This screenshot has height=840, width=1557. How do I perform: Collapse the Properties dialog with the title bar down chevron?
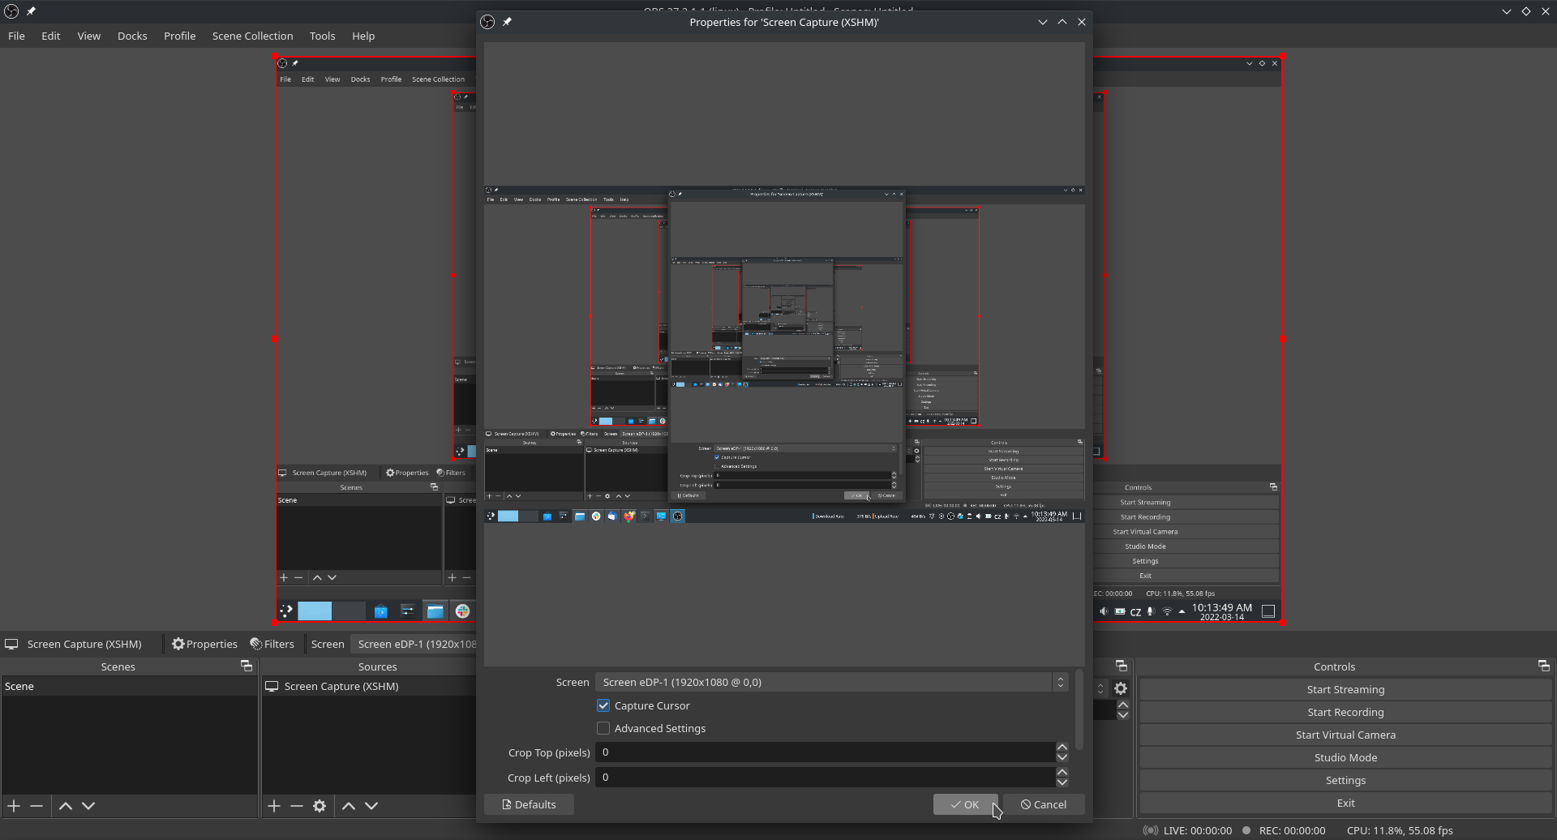[1043, 22]
